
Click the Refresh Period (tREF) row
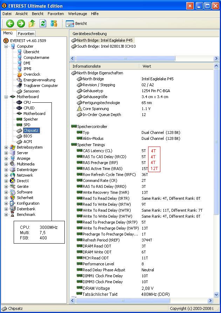141,240
